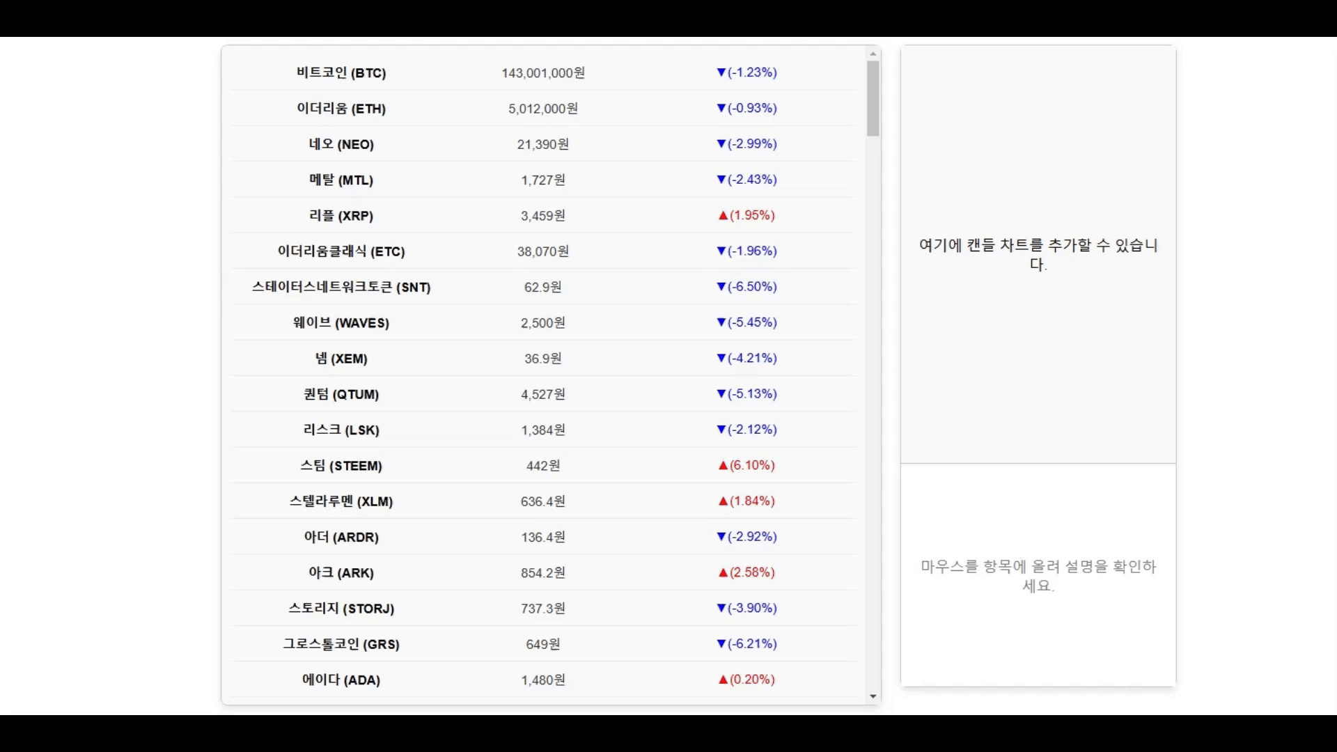Select the ADA coin name

(x=341, y=680)
